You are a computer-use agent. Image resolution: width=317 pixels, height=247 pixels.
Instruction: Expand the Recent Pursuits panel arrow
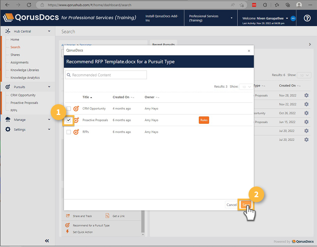[310, 44]
